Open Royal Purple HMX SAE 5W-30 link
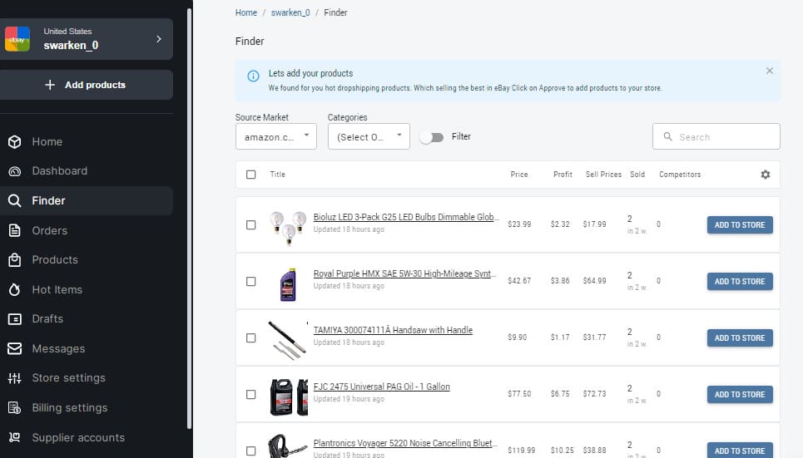The height and width of the screenshot is (458, 803). 404,273
